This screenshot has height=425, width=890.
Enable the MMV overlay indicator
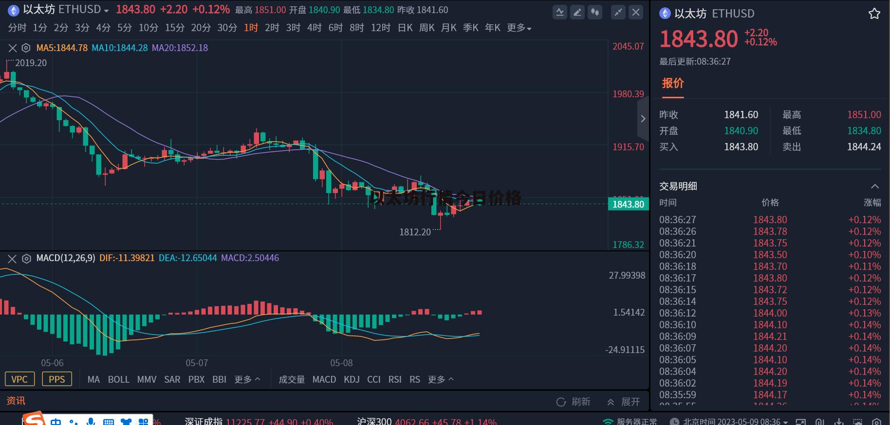(x=147, y=379)
